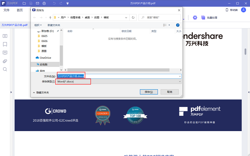Click the hexagon icon beside 批量处理
250x156 pixels.
(195, 17)
